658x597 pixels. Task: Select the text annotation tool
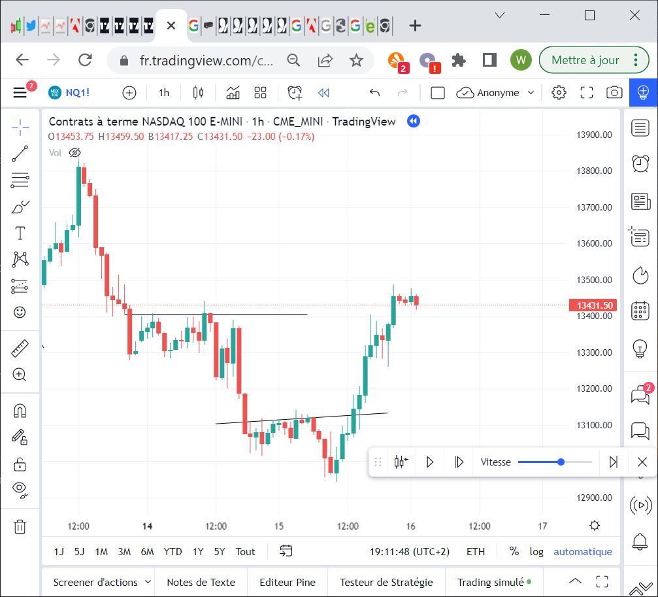[x=20, y=233]
